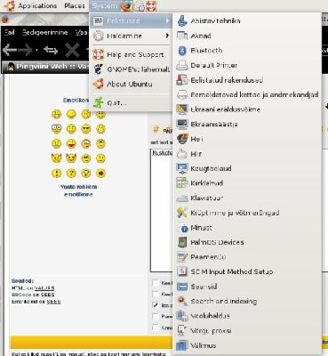
Task: Click the browser back arrow button
Action: click(x=10, y=50)
